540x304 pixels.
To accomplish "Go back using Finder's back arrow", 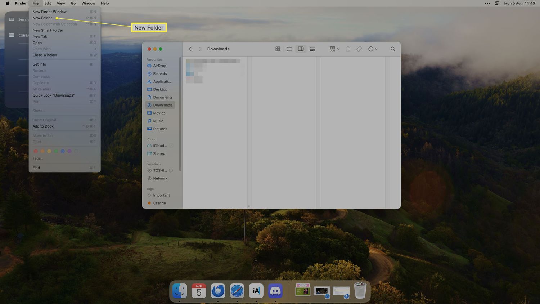I will (x=190, y=49).
